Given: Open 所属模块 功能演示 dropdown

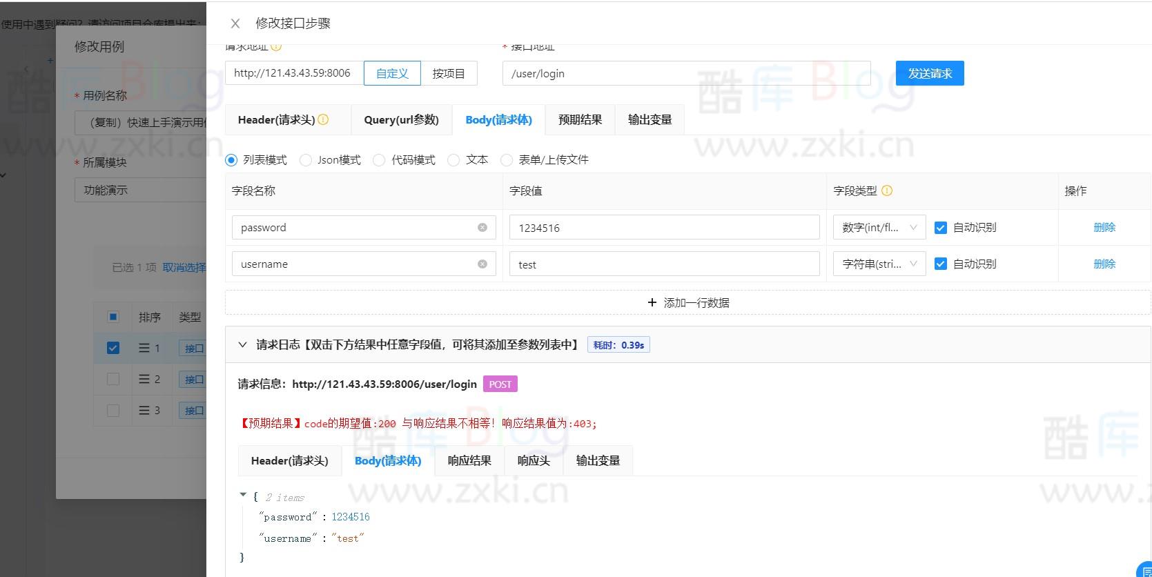Looking at the screenshot, I should [141, 190].
